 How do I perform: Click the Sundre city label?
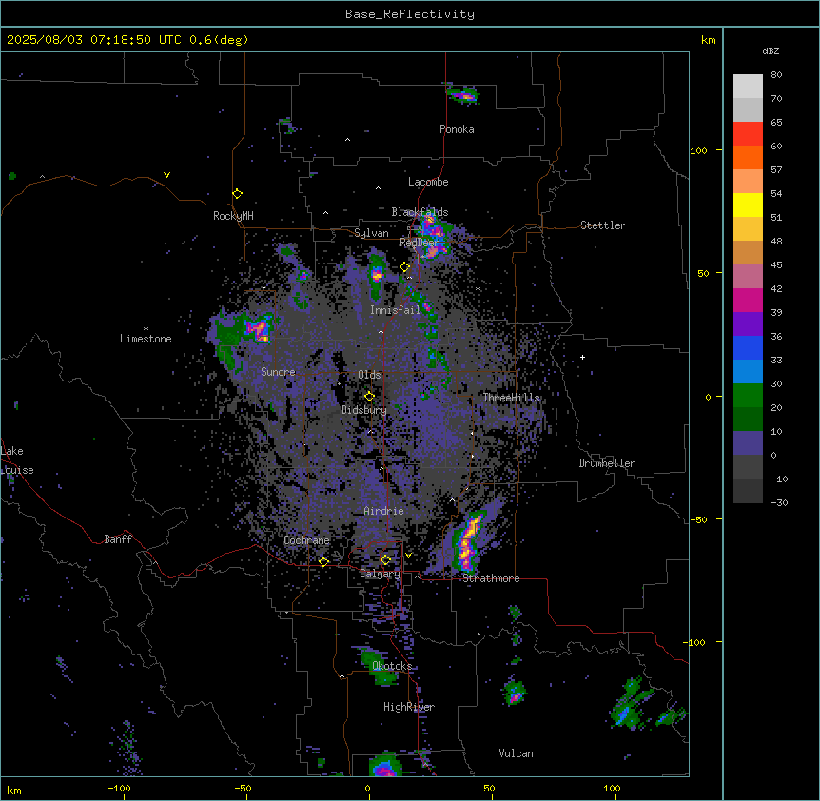[x=278, y=372]
